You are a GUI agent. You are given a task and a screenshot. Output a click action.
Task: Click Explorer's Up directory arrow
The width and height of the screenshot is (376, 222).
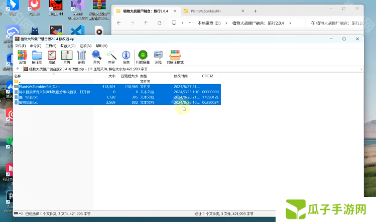click(x=146, y=23)
